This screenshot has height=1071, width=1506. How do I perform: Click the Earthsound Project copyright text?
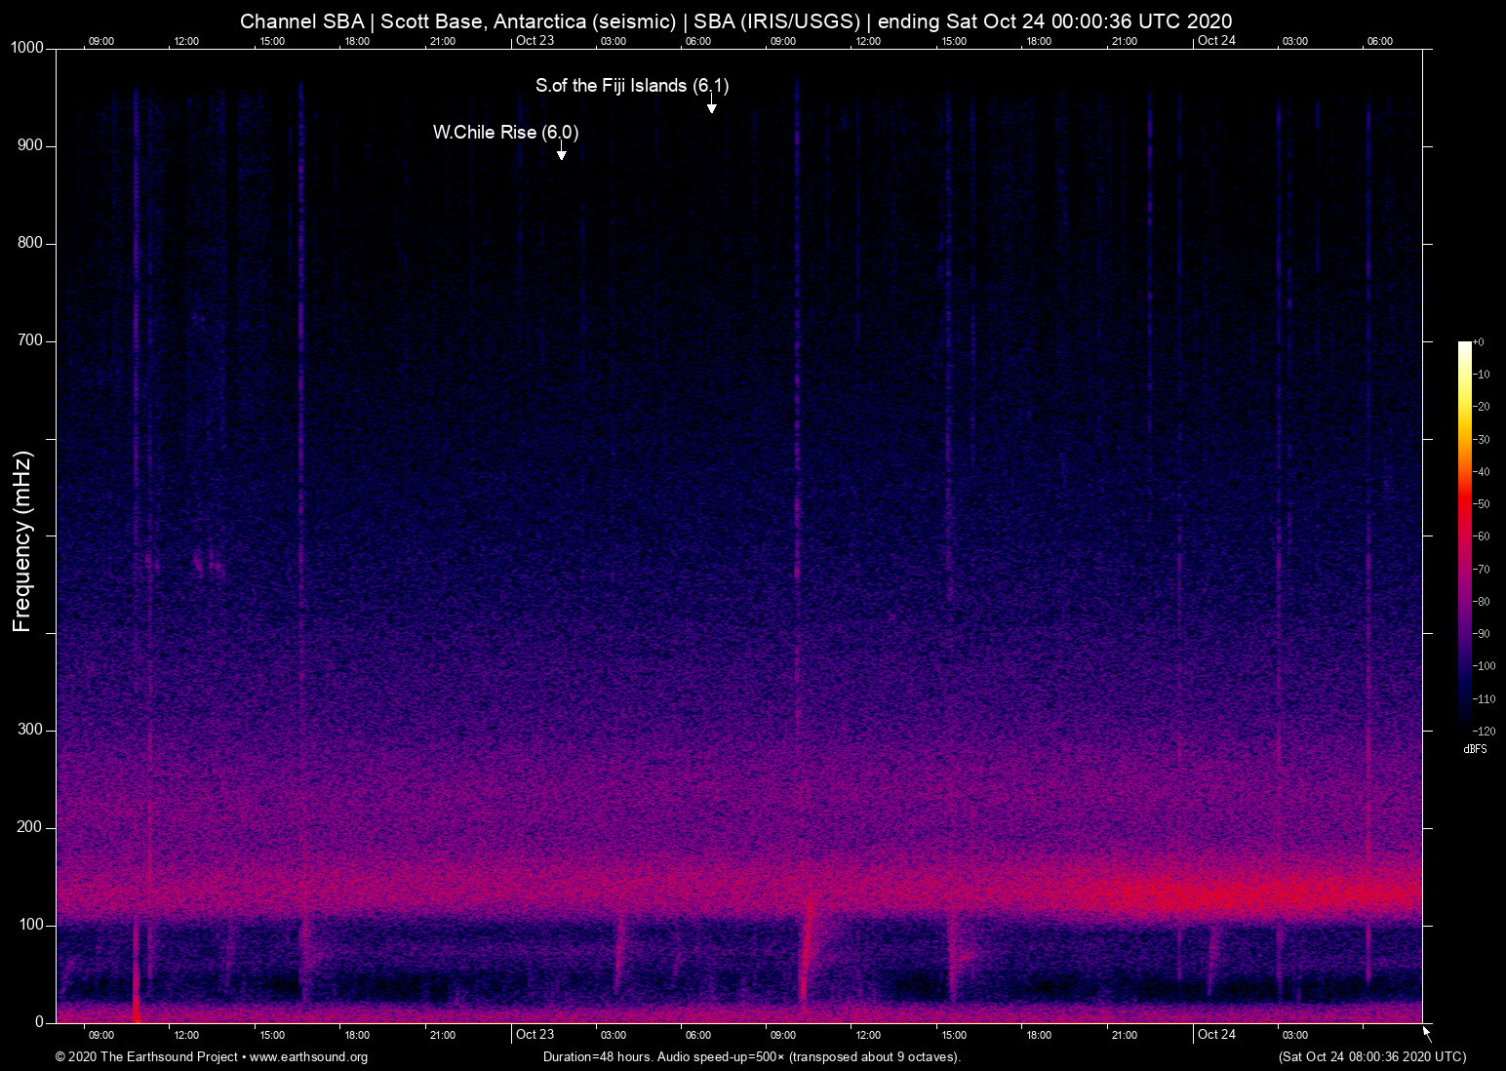146,1057
